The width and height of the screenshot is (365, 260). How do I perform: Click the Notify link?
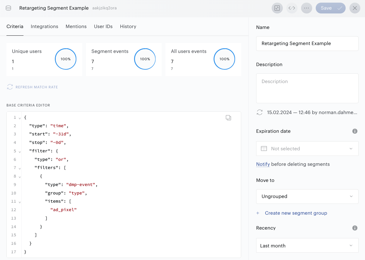tap(263, 164)
